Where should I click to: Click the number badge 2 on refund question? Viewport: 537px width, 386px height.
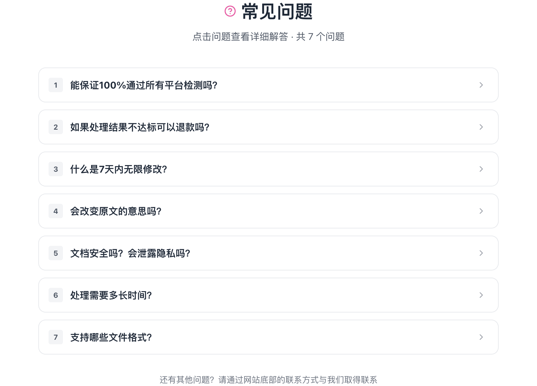(55, 127)
